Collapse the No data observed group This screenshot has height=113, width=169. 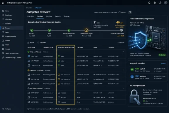123,88
